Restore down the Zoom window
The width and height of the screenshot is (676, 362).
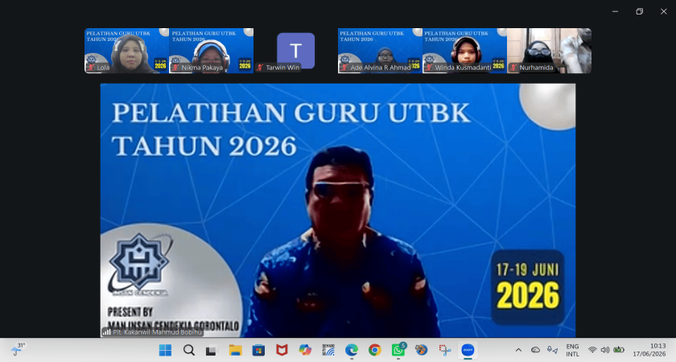click(639, 11)
